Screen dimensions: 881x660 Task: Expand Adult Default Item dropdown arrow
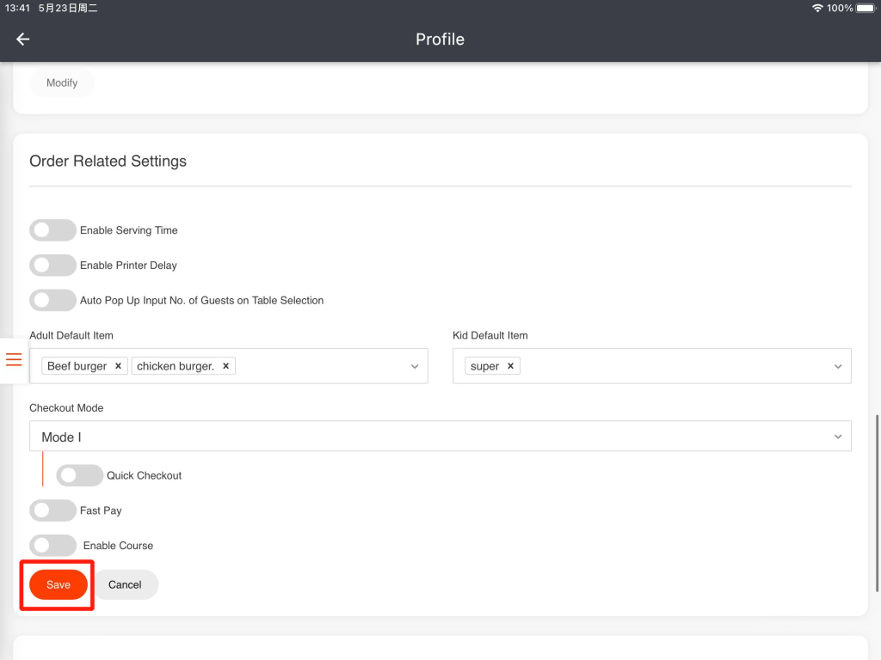pos(414,367)
